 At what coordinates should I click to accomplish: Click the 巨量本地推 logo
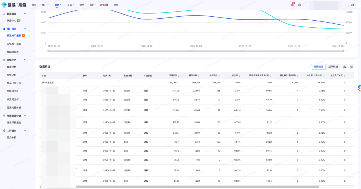pyautogui.click(x=14, y=5)
